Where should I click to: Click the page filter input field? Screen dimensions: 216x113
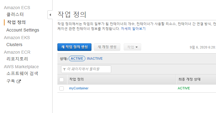point(86,69)
